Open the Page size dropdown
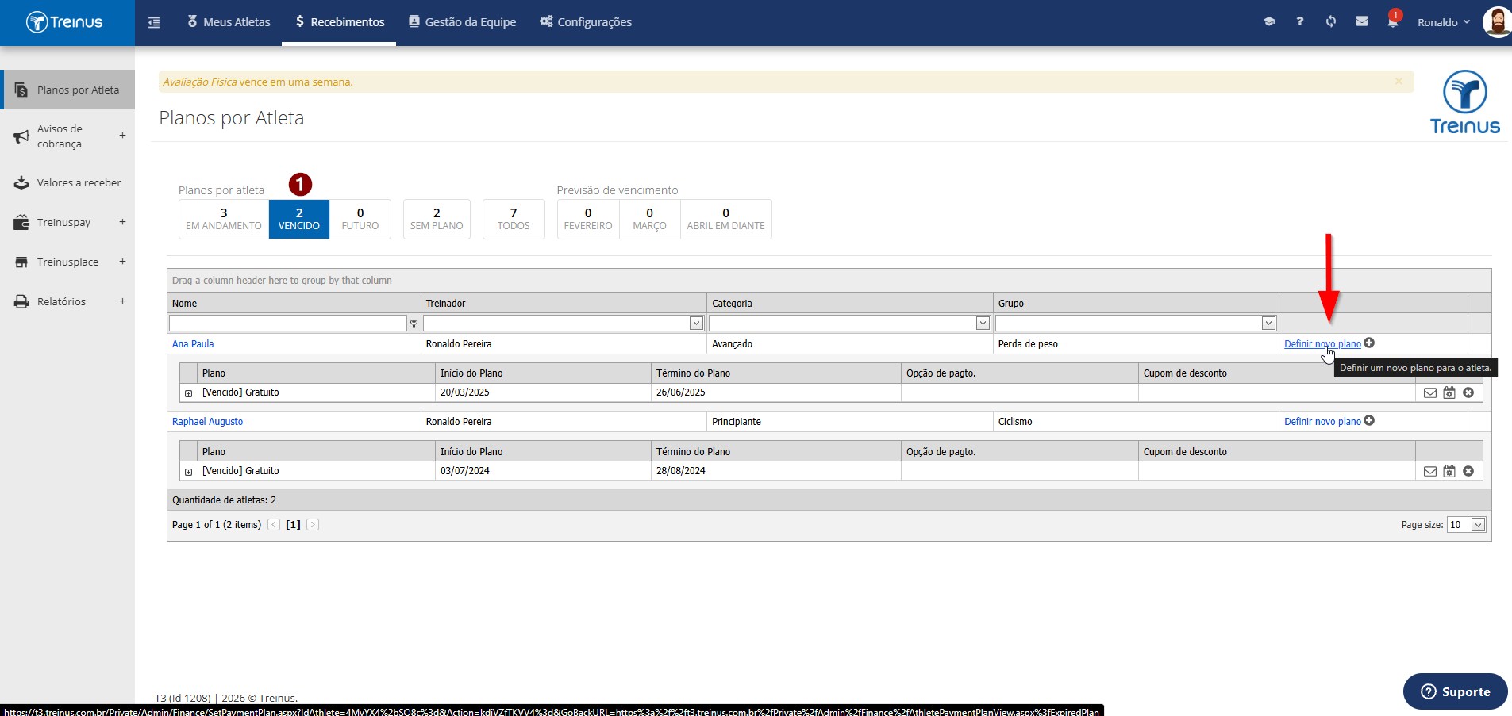 1478,525
